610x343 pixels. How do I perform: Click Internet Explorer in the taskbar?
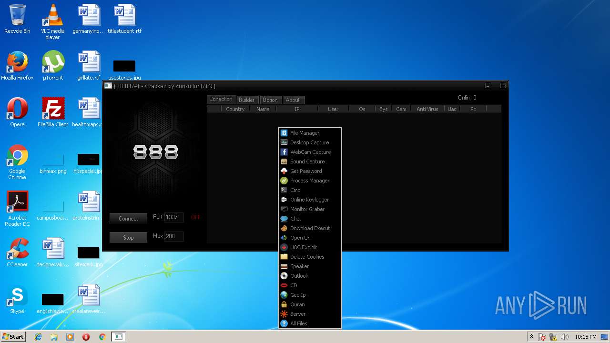tap(38, 337)
